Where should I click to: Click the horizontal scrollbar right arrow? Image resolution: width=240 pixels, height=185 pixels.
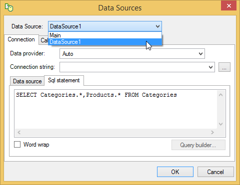pyautogui.click(x=212, y=133)
